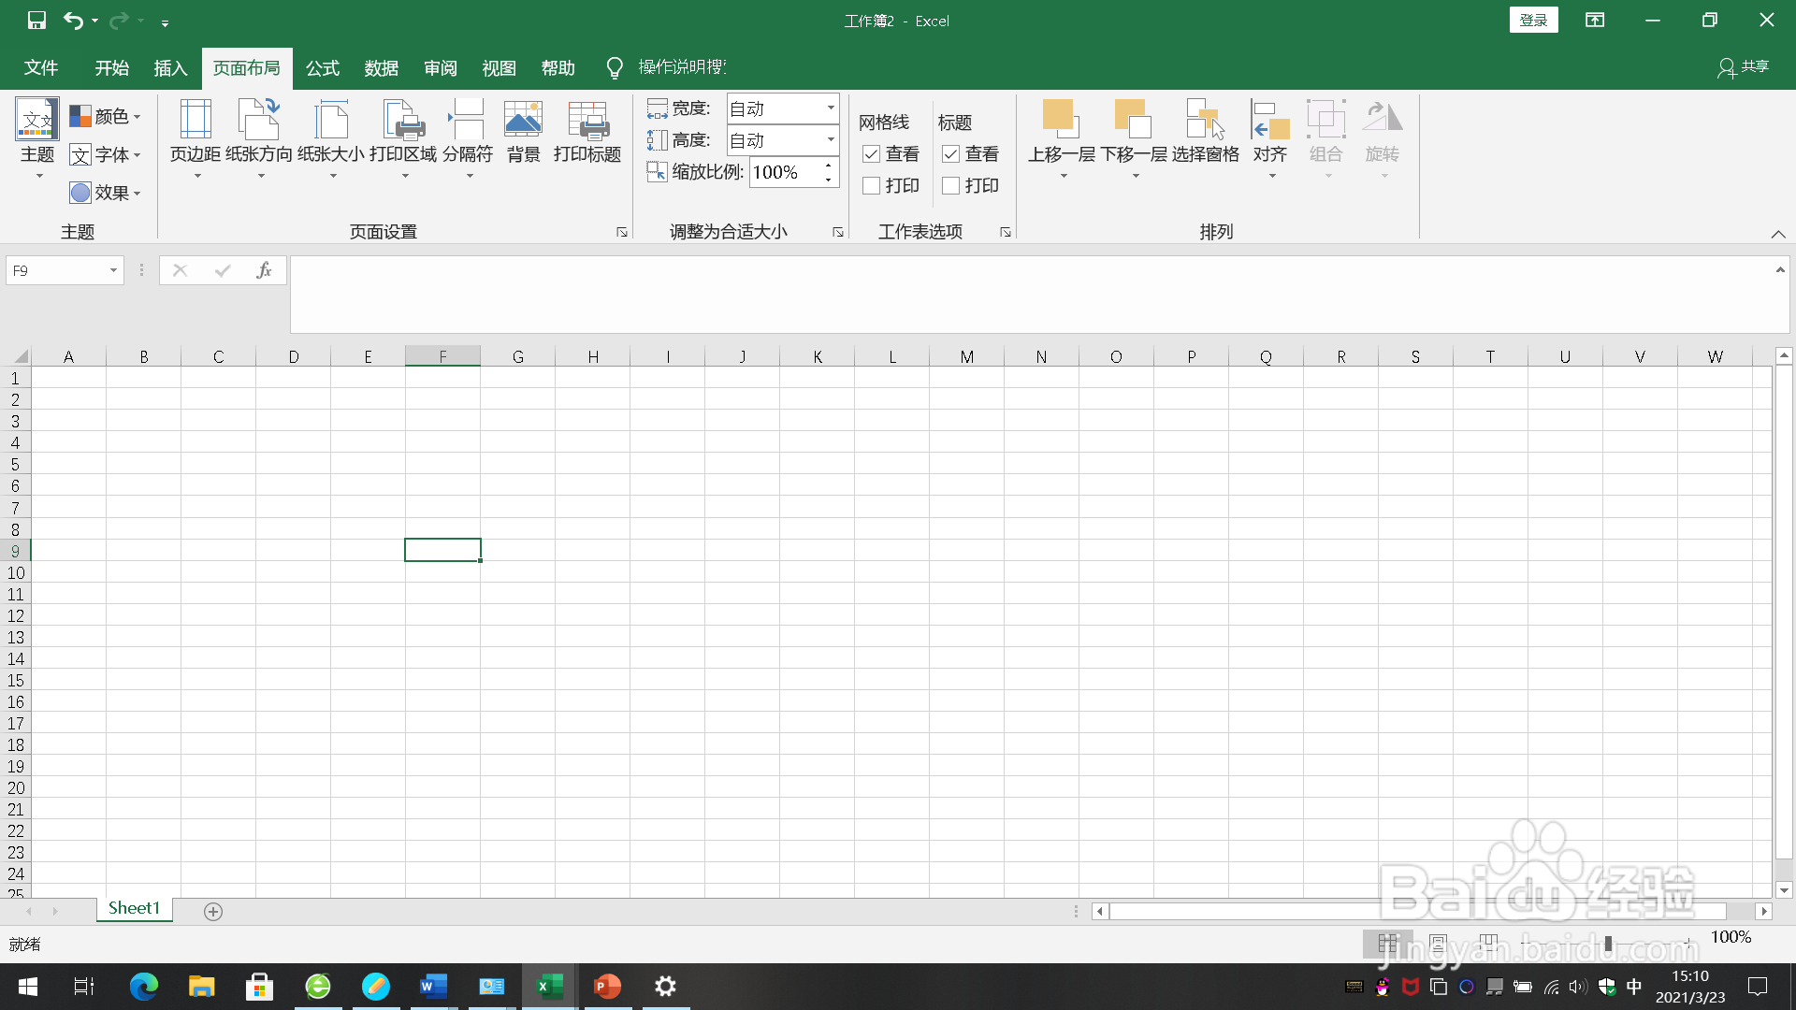Switch to the 公式 tab
The width and height of the screenshot is (1796, 1010).
322,68
